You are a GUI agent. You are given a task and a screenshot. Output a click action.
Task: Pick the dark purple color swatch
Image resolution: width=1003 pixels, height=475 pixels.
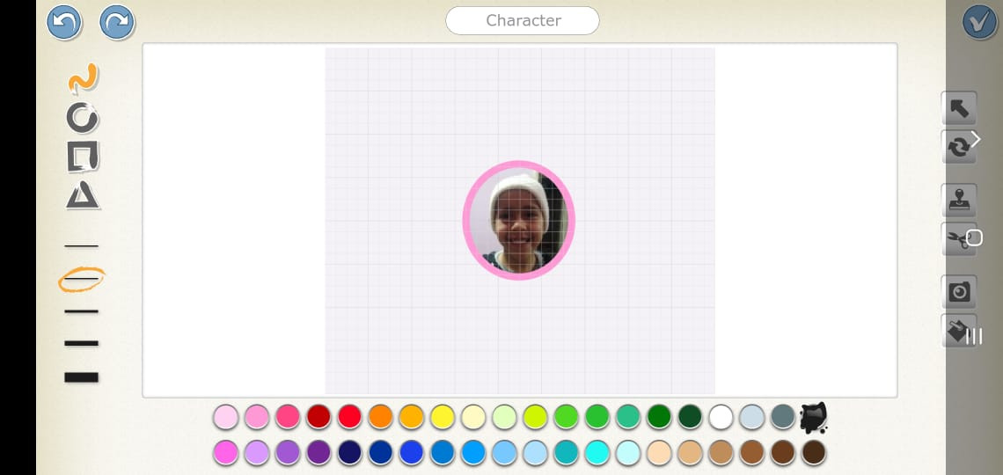click(x=318, y=453)
